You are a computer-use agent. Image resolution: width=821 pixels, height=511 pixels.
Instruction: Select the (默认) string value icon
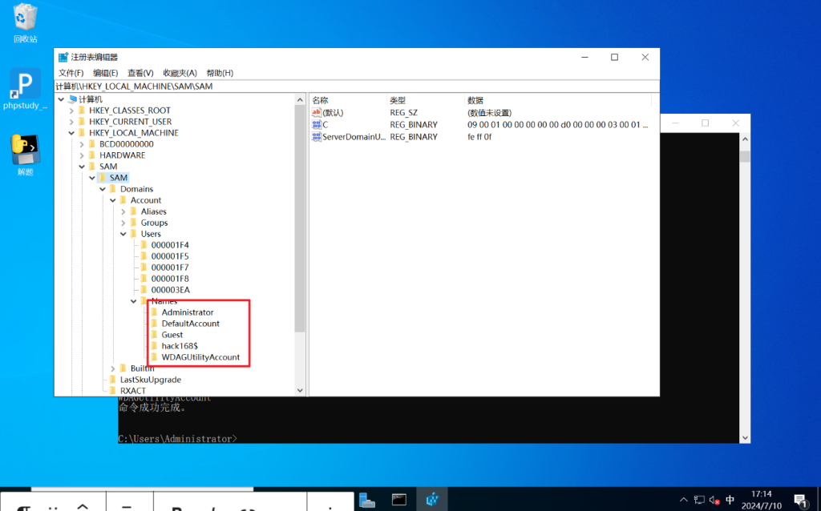tap(317, 113)
